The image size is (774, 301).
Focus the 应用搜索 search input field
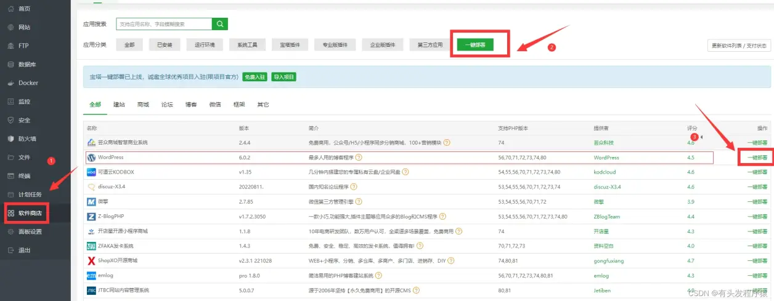[163, 24]
